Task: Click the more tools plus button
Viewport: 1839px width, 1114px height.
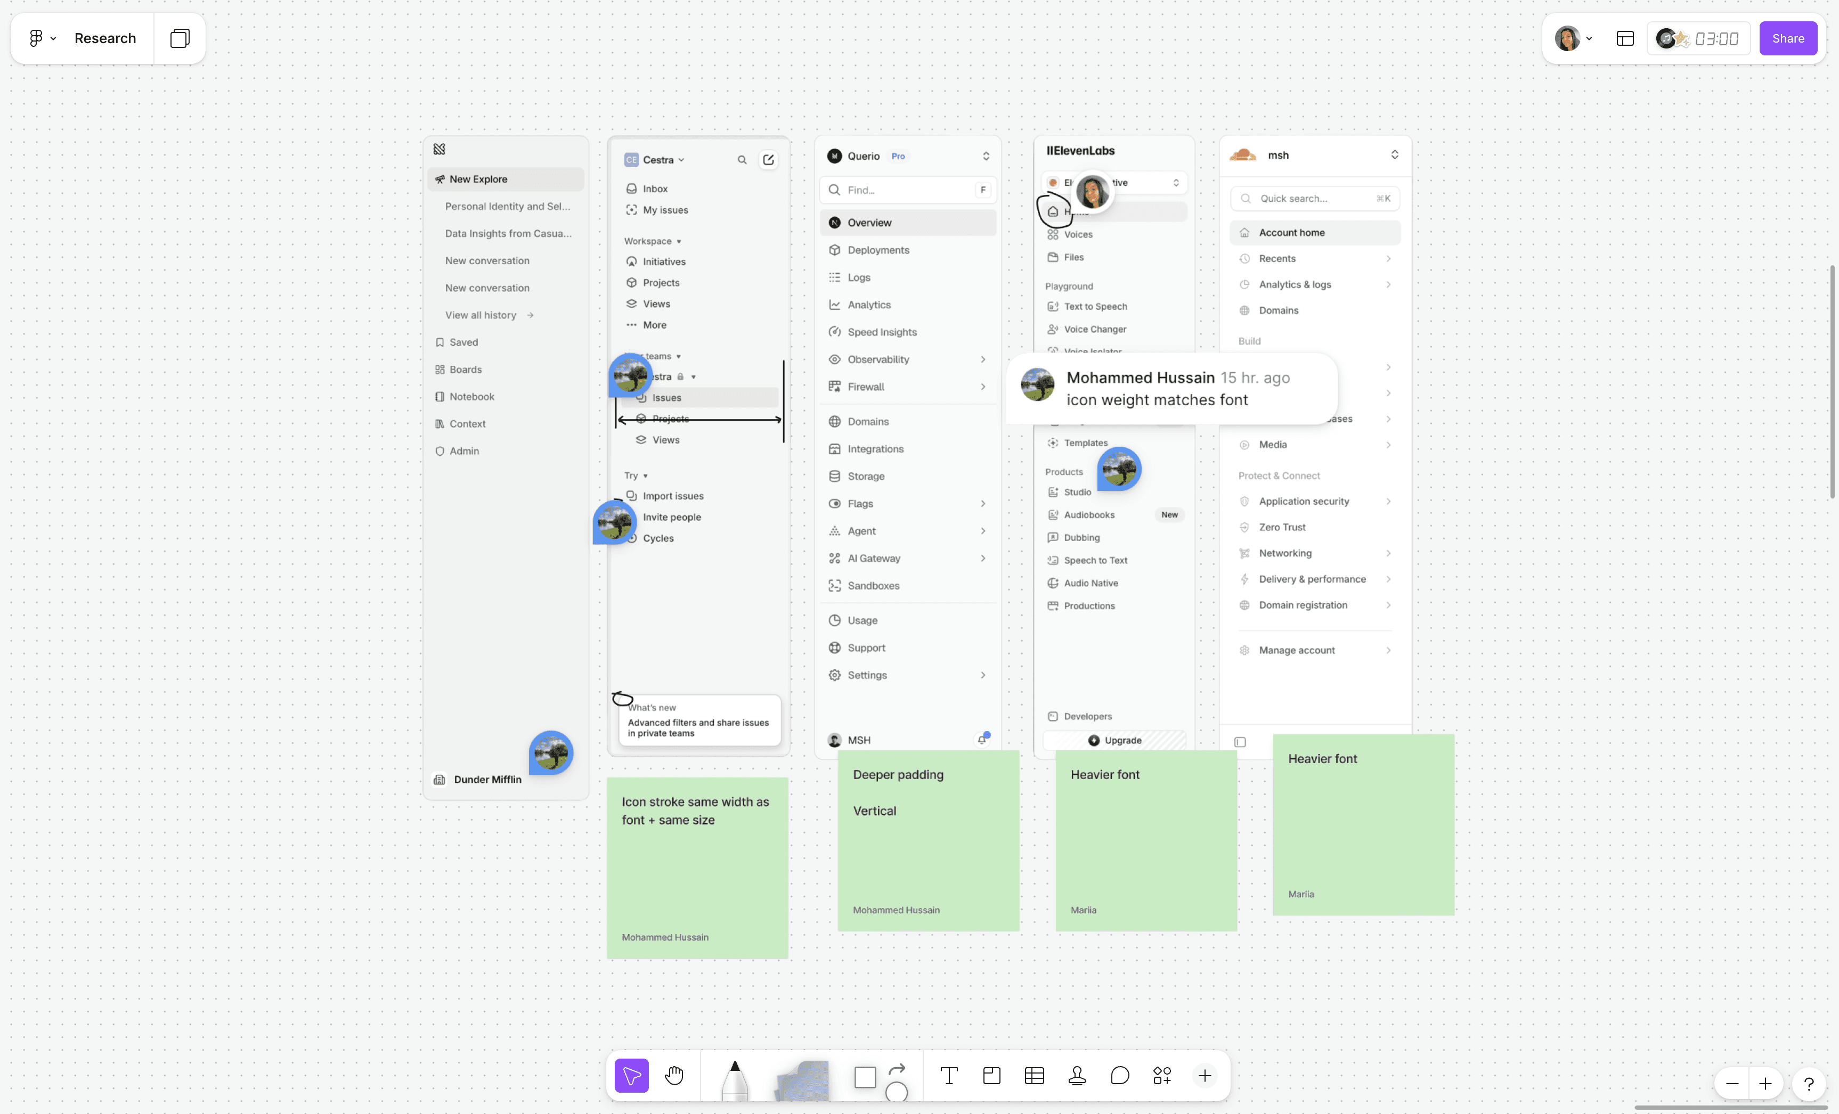Action: coord(1204,1075)
